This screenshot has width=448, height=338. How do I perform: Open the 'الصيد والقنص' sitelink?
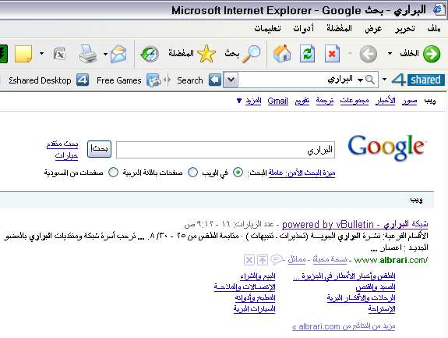(x=376, y=286)
